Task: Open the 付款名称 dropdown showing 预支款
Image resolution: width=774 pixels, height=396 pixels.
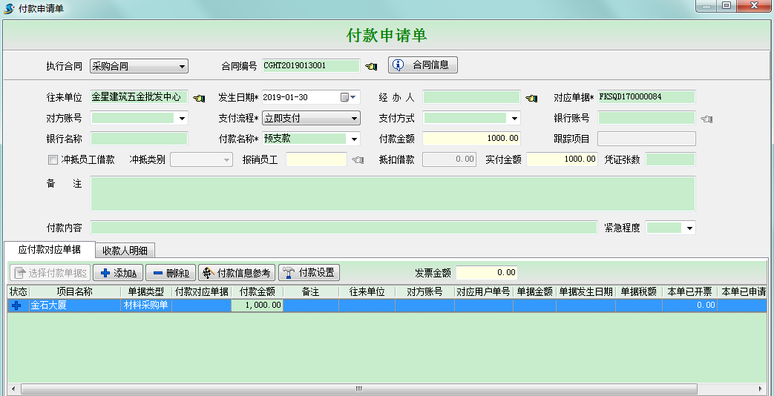Action: click(354, 139)
